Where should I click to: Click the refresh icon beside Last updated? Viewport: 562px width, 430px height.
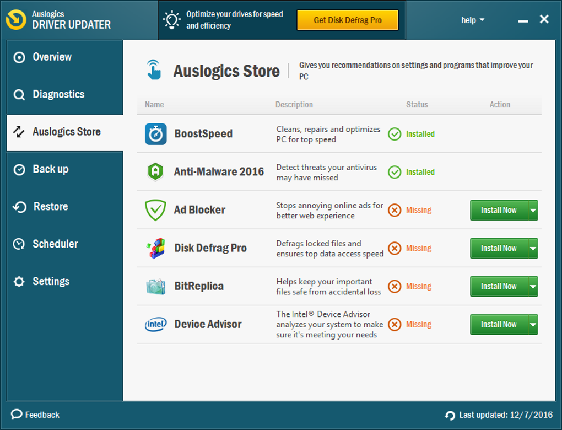[450, 415]
